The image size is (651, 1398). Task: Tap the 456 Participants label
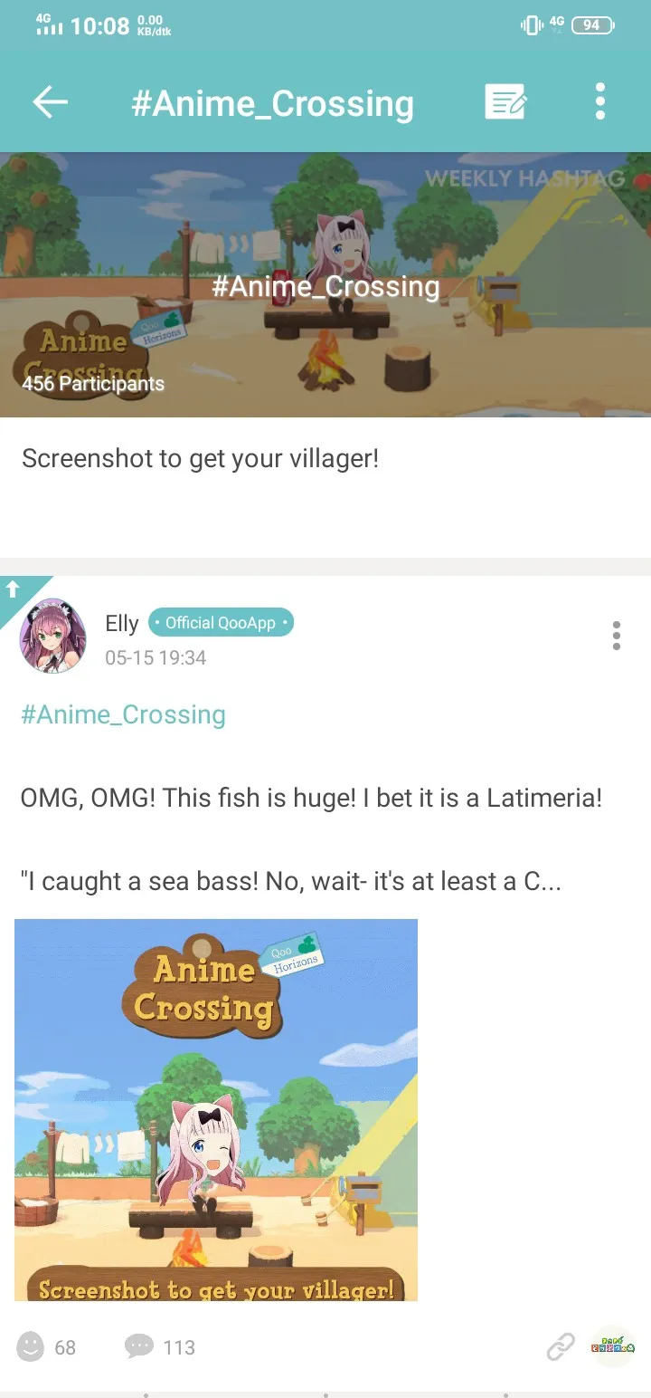click(93, 383)
